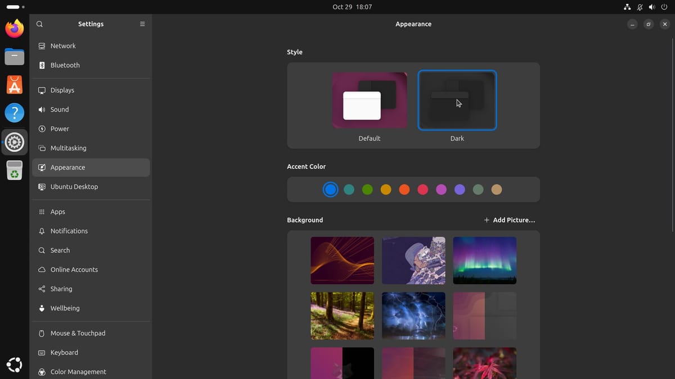Select the red maple leaves wallpaper
The image size is (675, 379).
[485, 363]
